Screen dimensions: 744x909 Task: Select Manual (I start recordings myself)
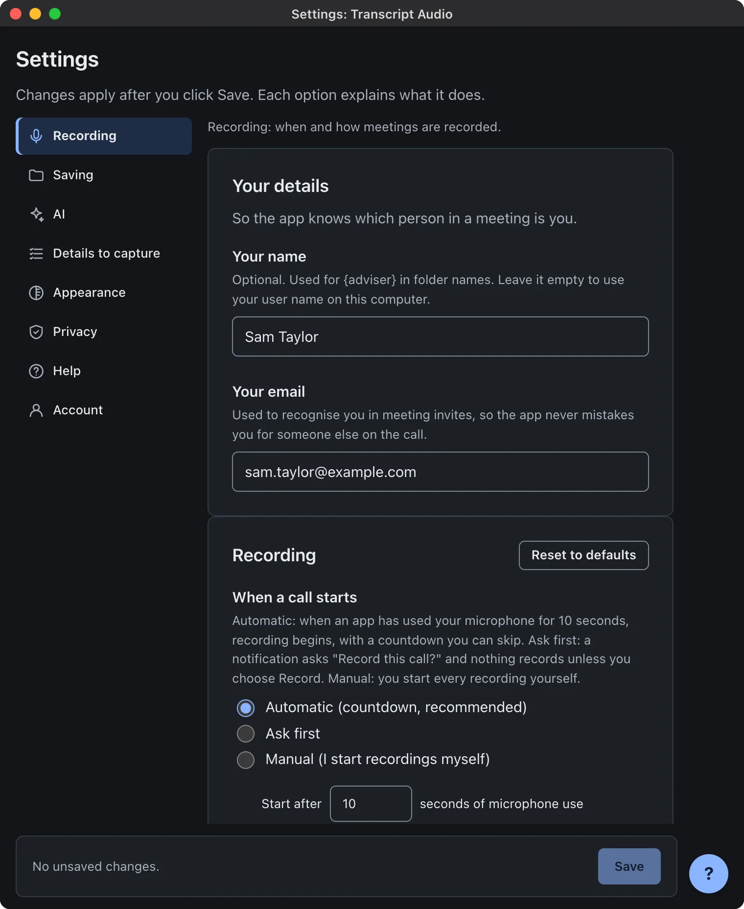[x=246, y=760]
